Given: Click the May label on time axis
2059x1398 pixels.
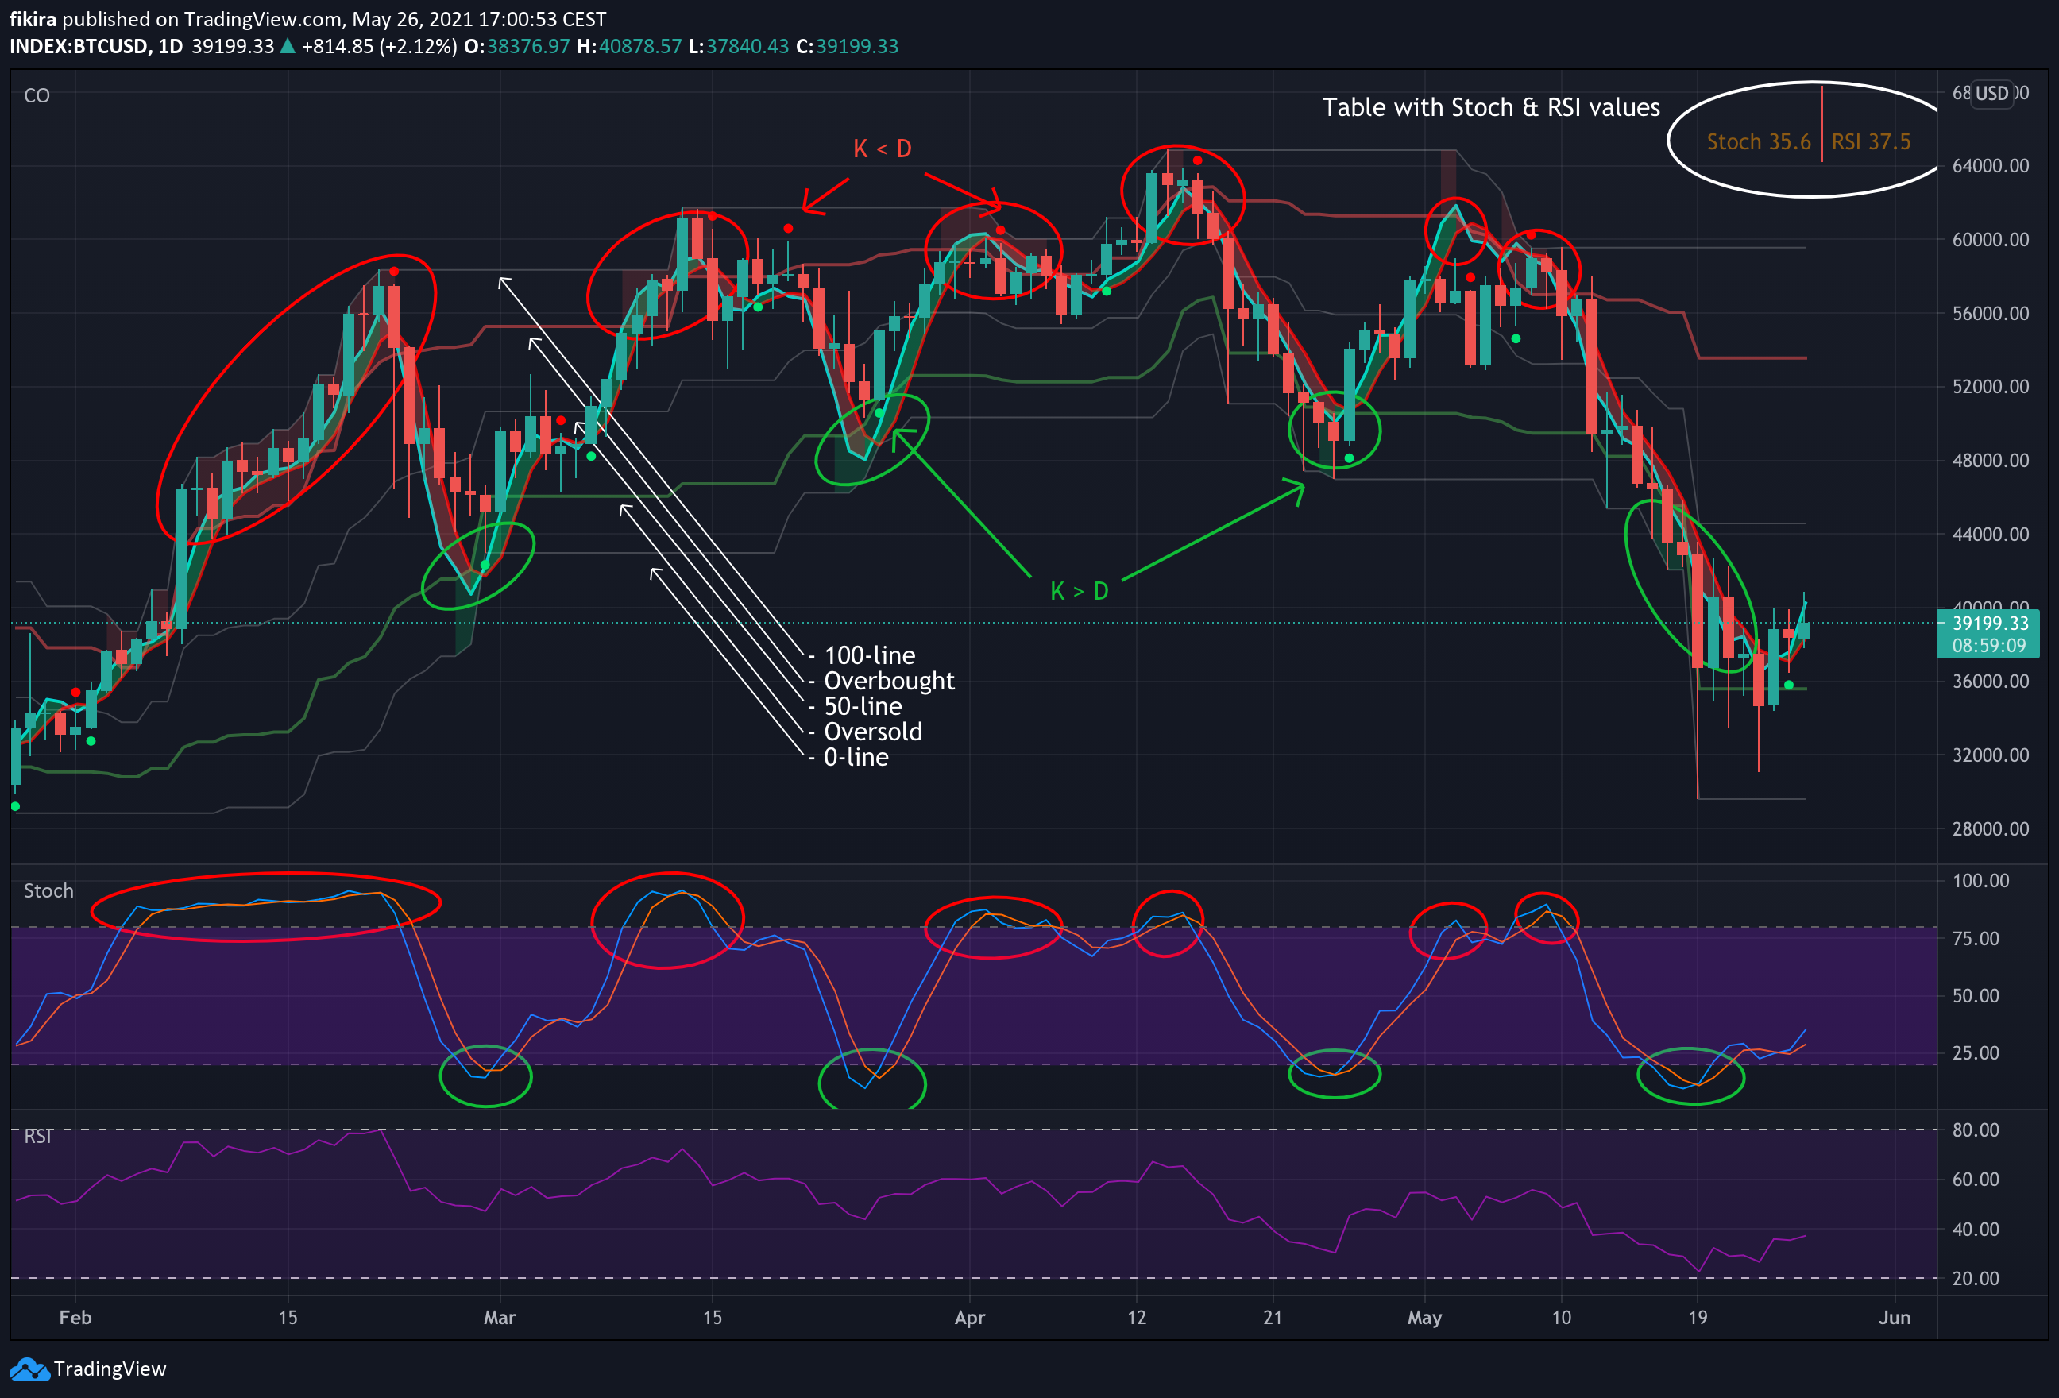Looking at the screenshot, I should click(x=1424, y=1319).
